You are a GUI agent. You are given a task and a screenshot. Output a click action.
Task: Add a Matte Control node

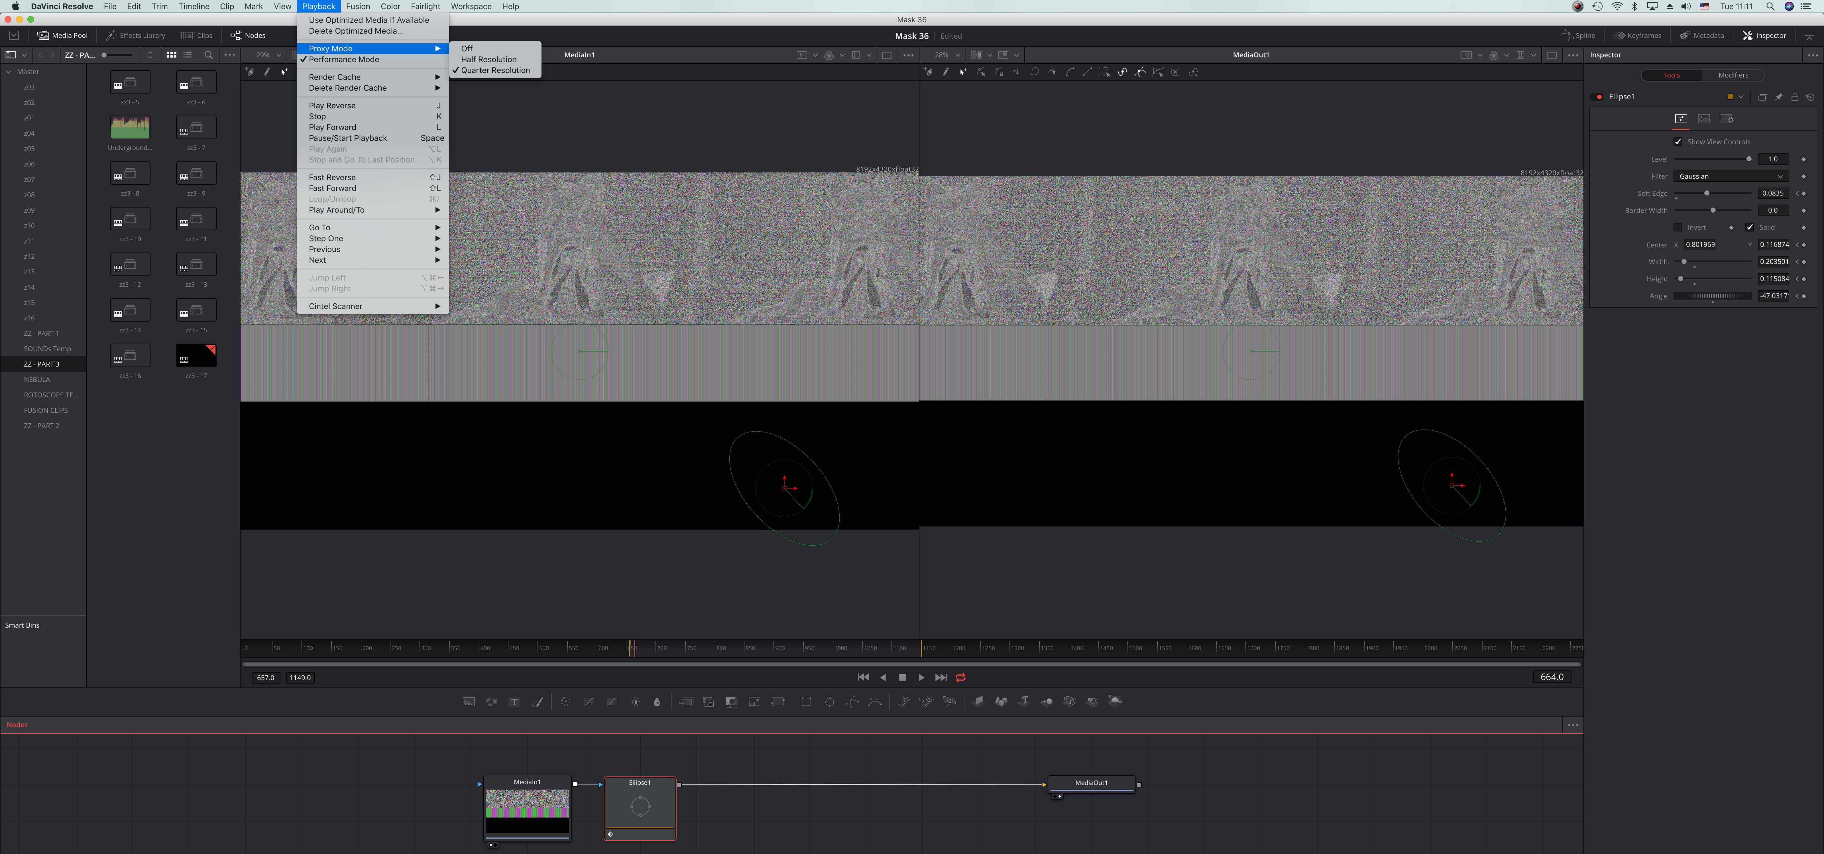tap(731, 702)
